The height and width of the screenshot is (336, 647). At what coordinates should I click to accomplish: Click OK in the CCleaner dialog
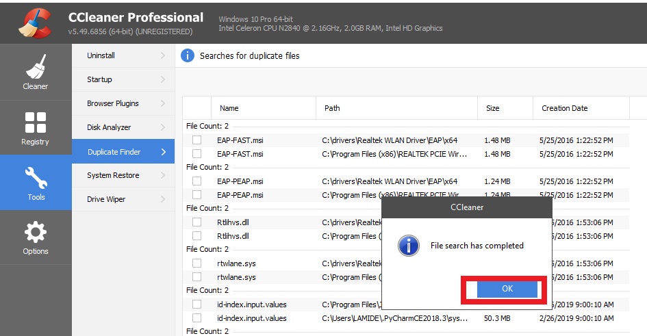[x=507, y=289]
